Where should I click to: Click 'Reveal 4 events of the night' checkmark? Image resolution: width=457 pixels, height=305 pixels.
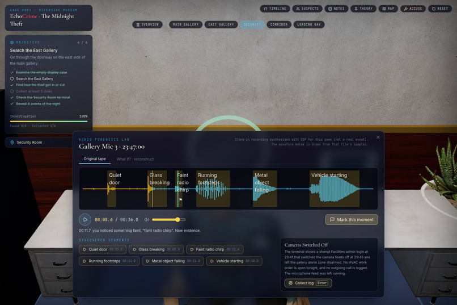pos(12,104)
